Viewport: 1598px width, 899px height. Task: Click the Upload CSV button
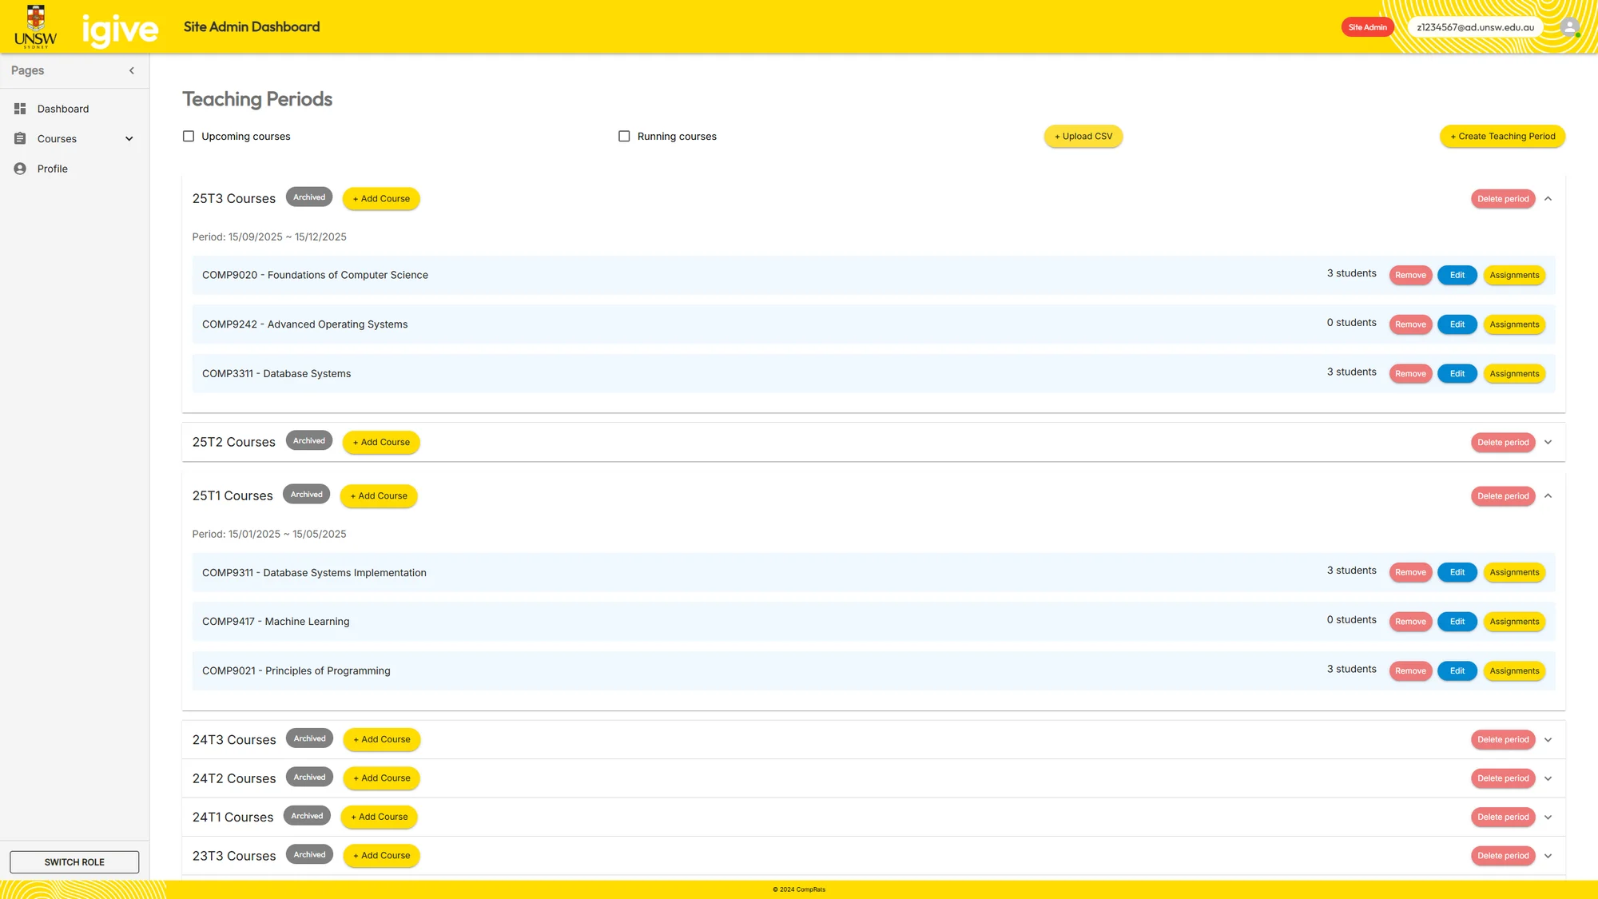click(x=1083, y=137)
